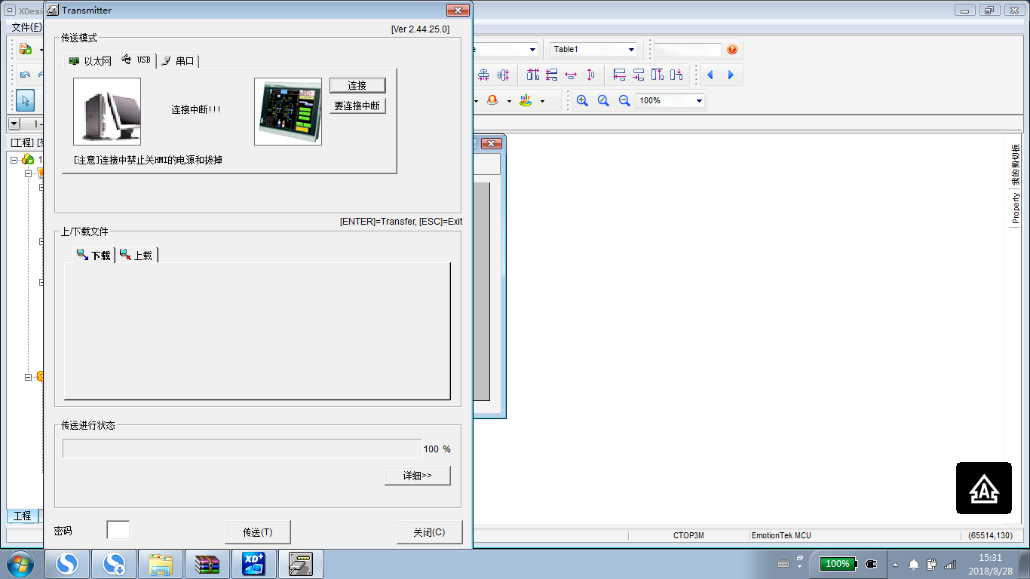Click the 连接 (Connect) button
The height and width of the screenshot is (579, 1030).
coord(357,86)
